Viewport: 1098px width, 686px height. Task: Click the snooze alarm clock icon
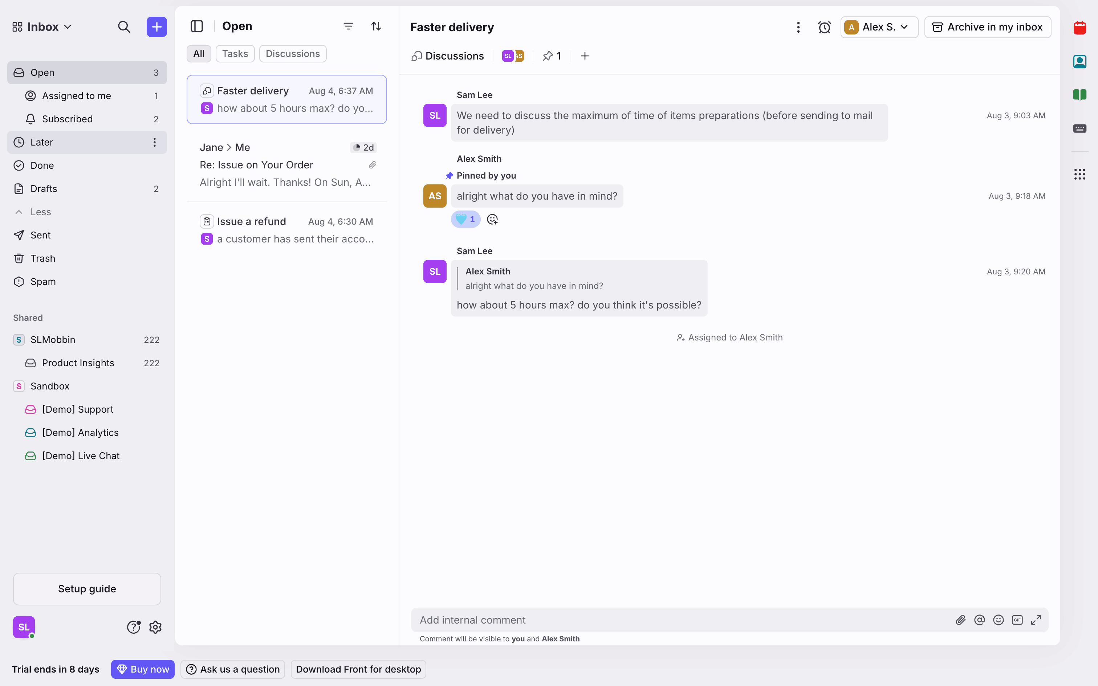pos(824,27)
